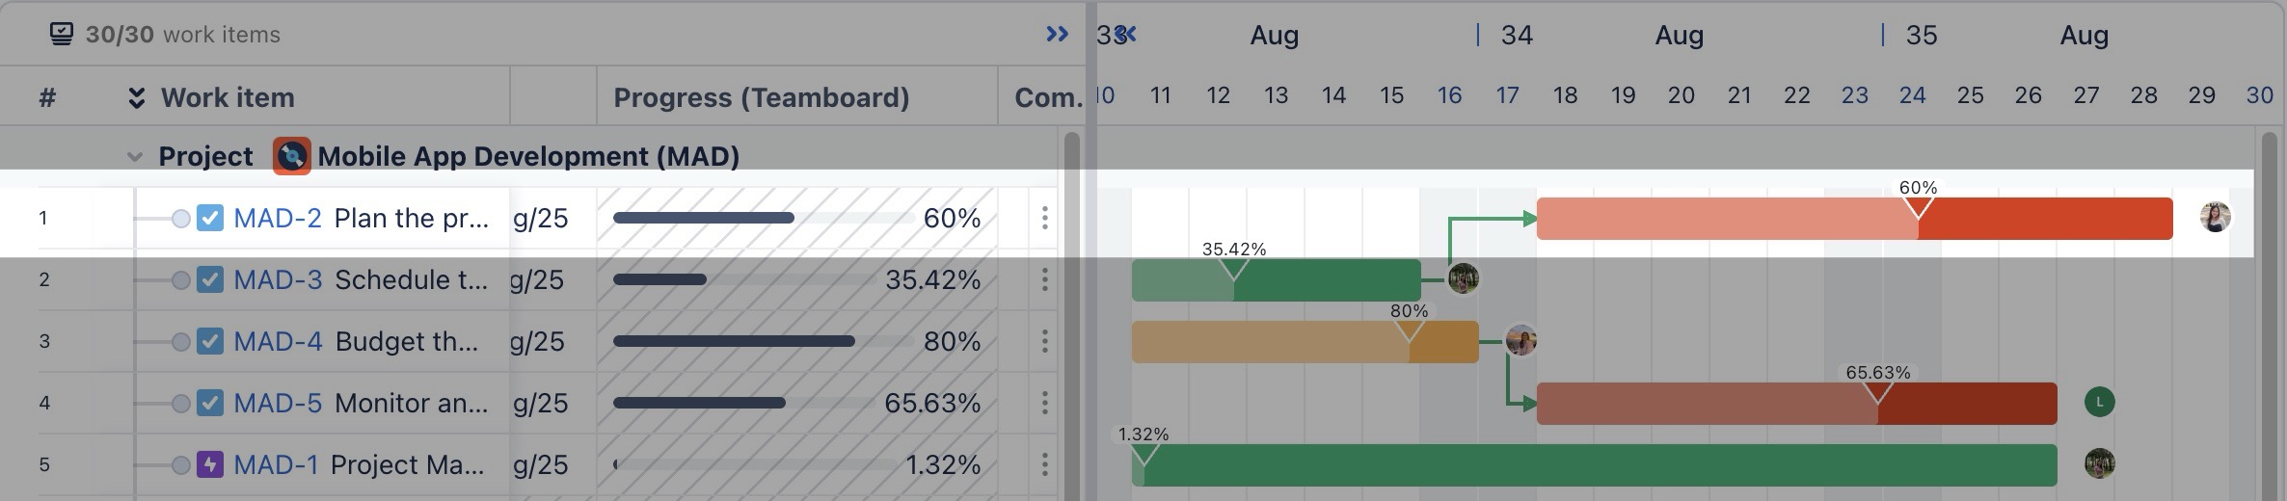
Task: Sort by Progress (Teamboard) column header
Action: click(x=761, y=97)
